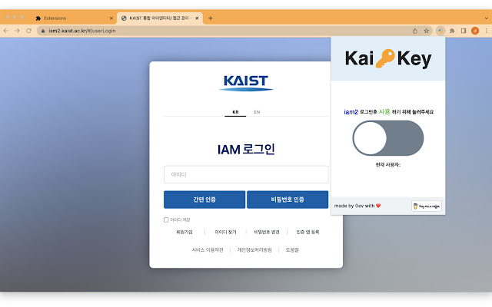Image resolution: width=492 pixels, height=307 pixels.
Task: Open the Extensions puzzle menu icon
Action: click(452, 31)
